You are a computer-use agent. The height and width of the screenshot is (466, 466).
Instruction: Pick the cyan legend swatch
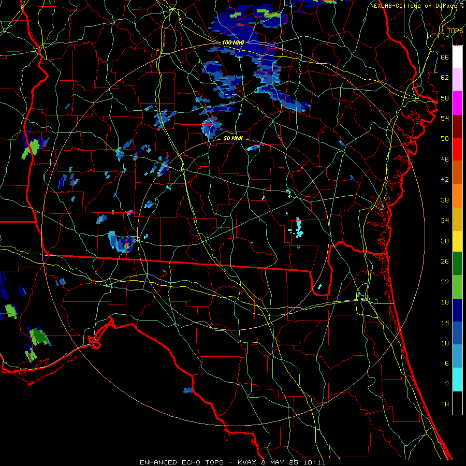(457, 380)
